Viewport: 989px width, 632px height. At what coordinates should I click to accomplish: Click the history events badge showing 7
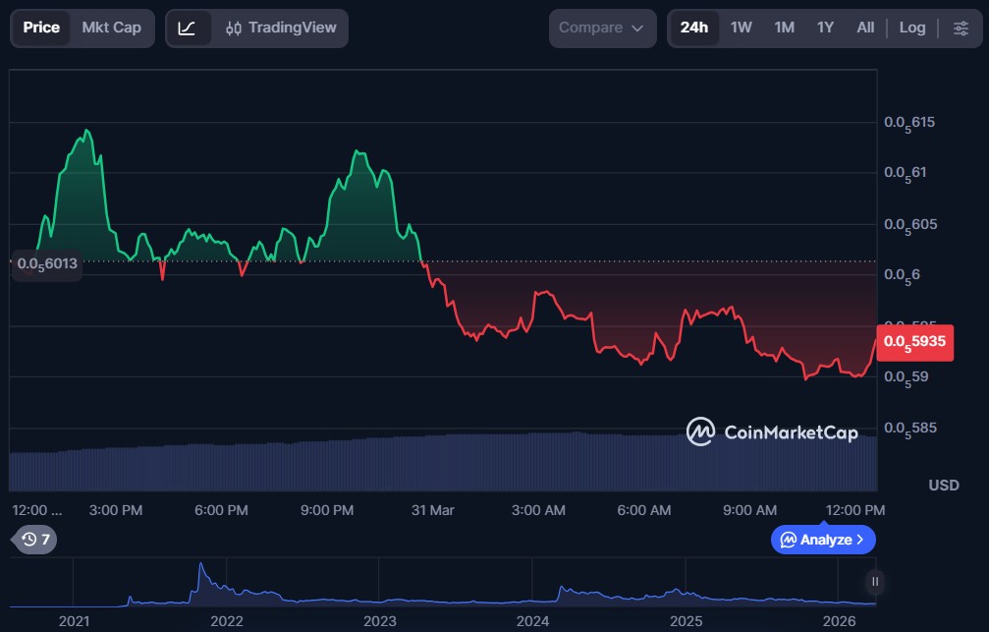pyautogui.click(x=36, y=539)
